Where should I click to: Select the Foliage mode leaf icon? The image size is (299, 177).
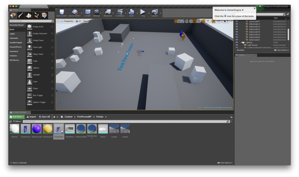point(36,15)
